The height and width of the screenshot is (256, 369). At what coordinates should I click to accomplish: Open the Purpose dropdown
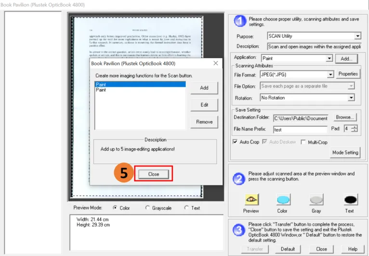point(357,36)
